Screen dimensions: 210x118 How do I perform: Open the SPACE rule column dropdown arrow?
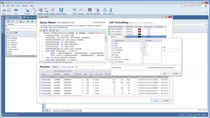pyautogui.click(x=124, y=37)
